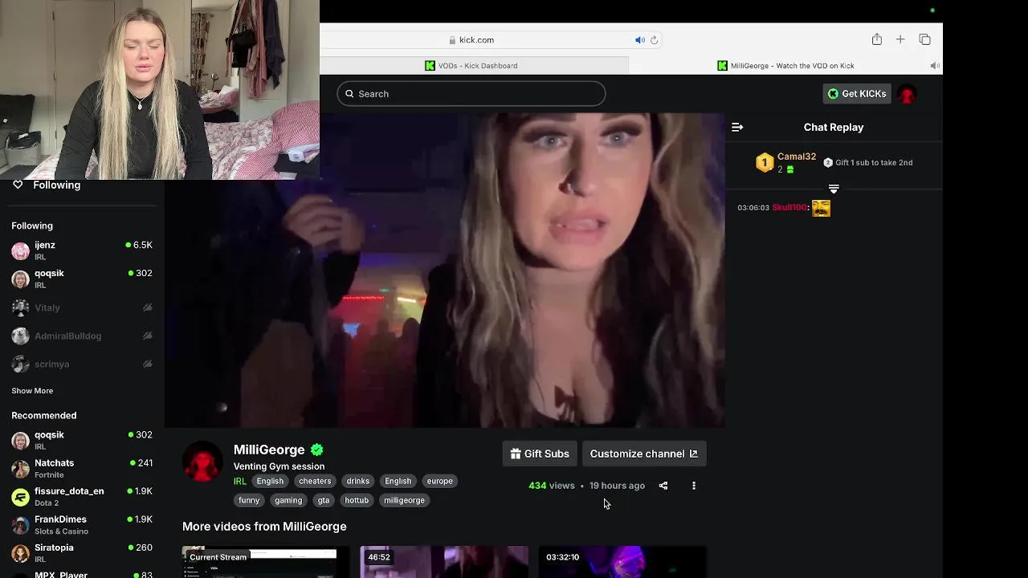Select the hottub tag

(357, 500)
